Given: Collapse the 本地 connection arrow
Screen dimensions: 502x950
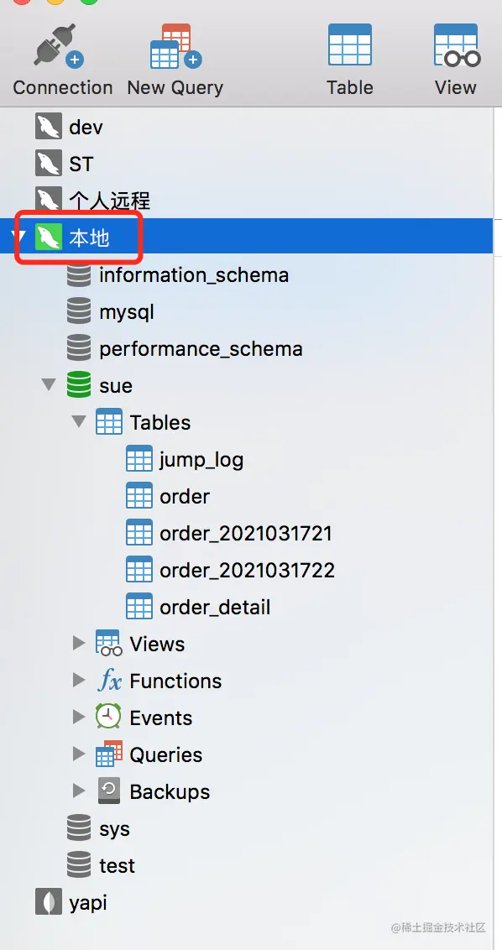Looking at the screenshot, I should click(19, 236).
